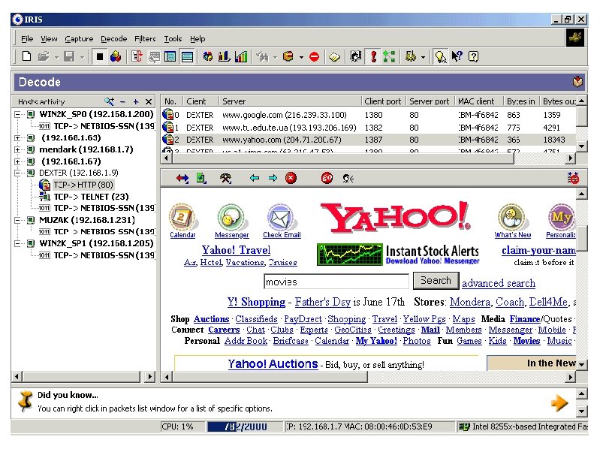The width and height of the screenshot is (600, 449).
Task: Click the red no-entry circle toolbar icon
Action: coord(314,57)
